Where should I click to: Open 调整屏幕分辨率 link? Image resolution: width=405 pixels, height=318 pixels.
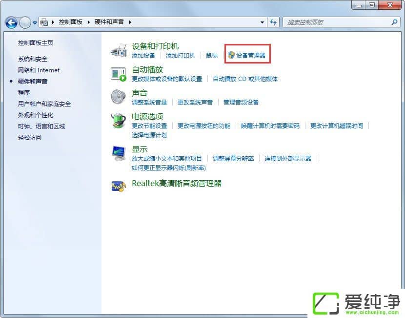(x=233, y=159)
